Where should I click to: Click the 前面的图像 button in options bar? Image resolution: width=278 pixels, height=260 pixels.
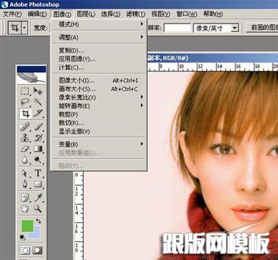[x=263, y=28]
